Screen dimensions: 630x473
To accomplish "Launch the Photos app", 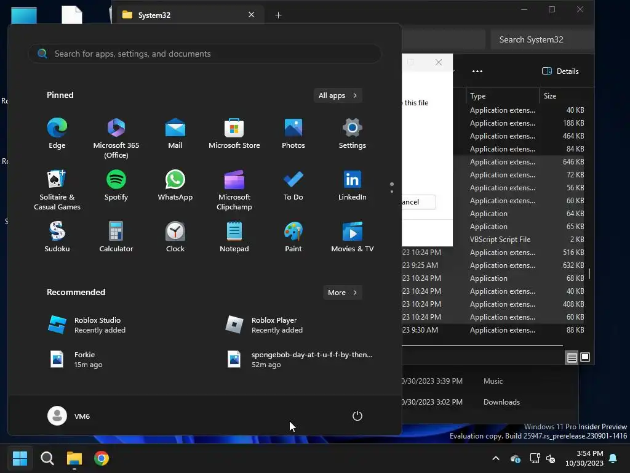I will point(293,134).
